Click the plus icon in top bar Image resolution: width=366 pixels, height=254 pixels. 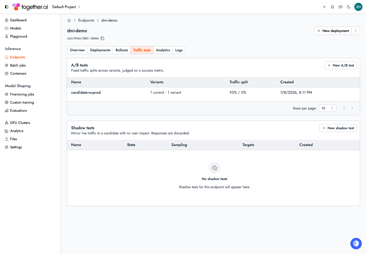click(324, 7)
